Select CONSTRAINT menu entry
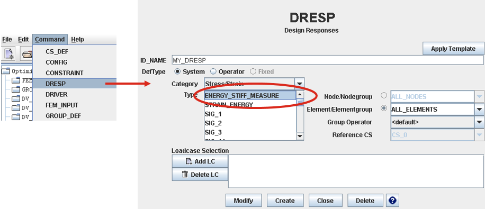 point(75,73)
